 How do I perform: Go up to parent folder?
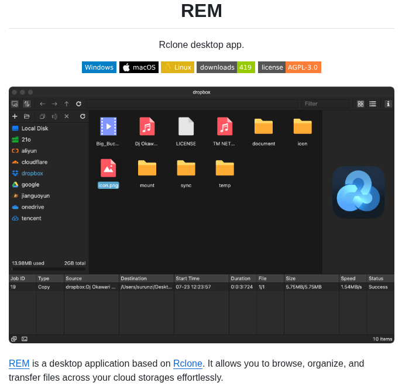point(67,104)
